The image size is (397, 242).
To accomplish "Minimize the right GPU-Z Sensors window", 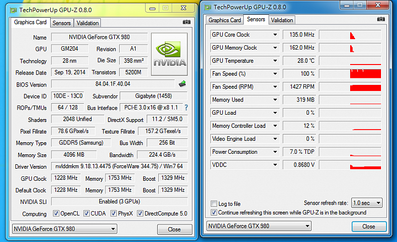I will tap(347, 6).
